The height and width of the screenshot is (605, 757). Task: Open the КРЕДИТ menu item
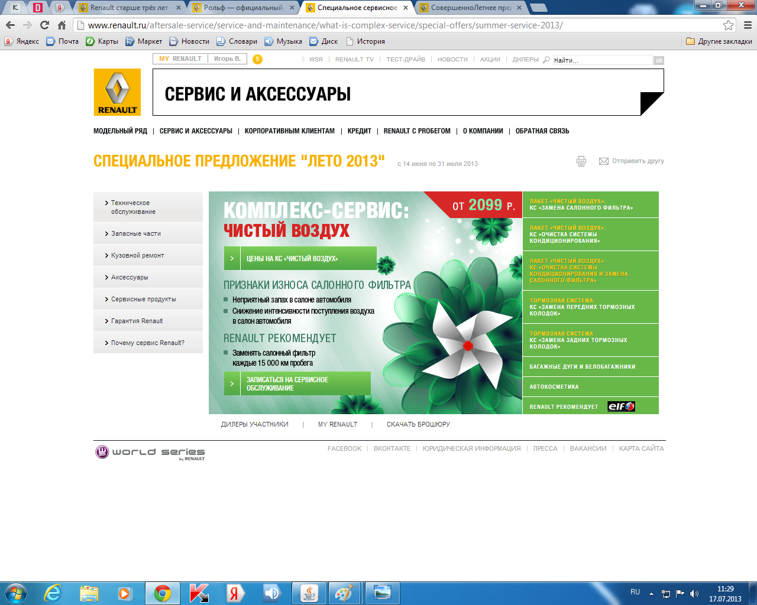pos(360,131)
